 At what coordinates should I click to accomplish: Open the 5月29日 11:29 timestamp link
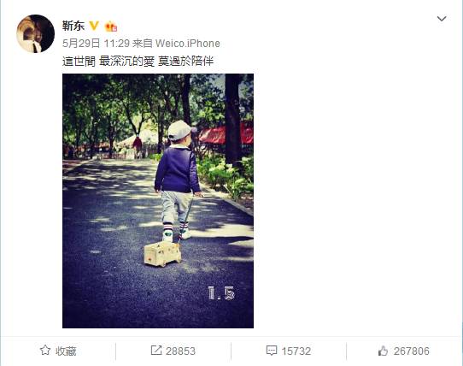tap(96, 44)
